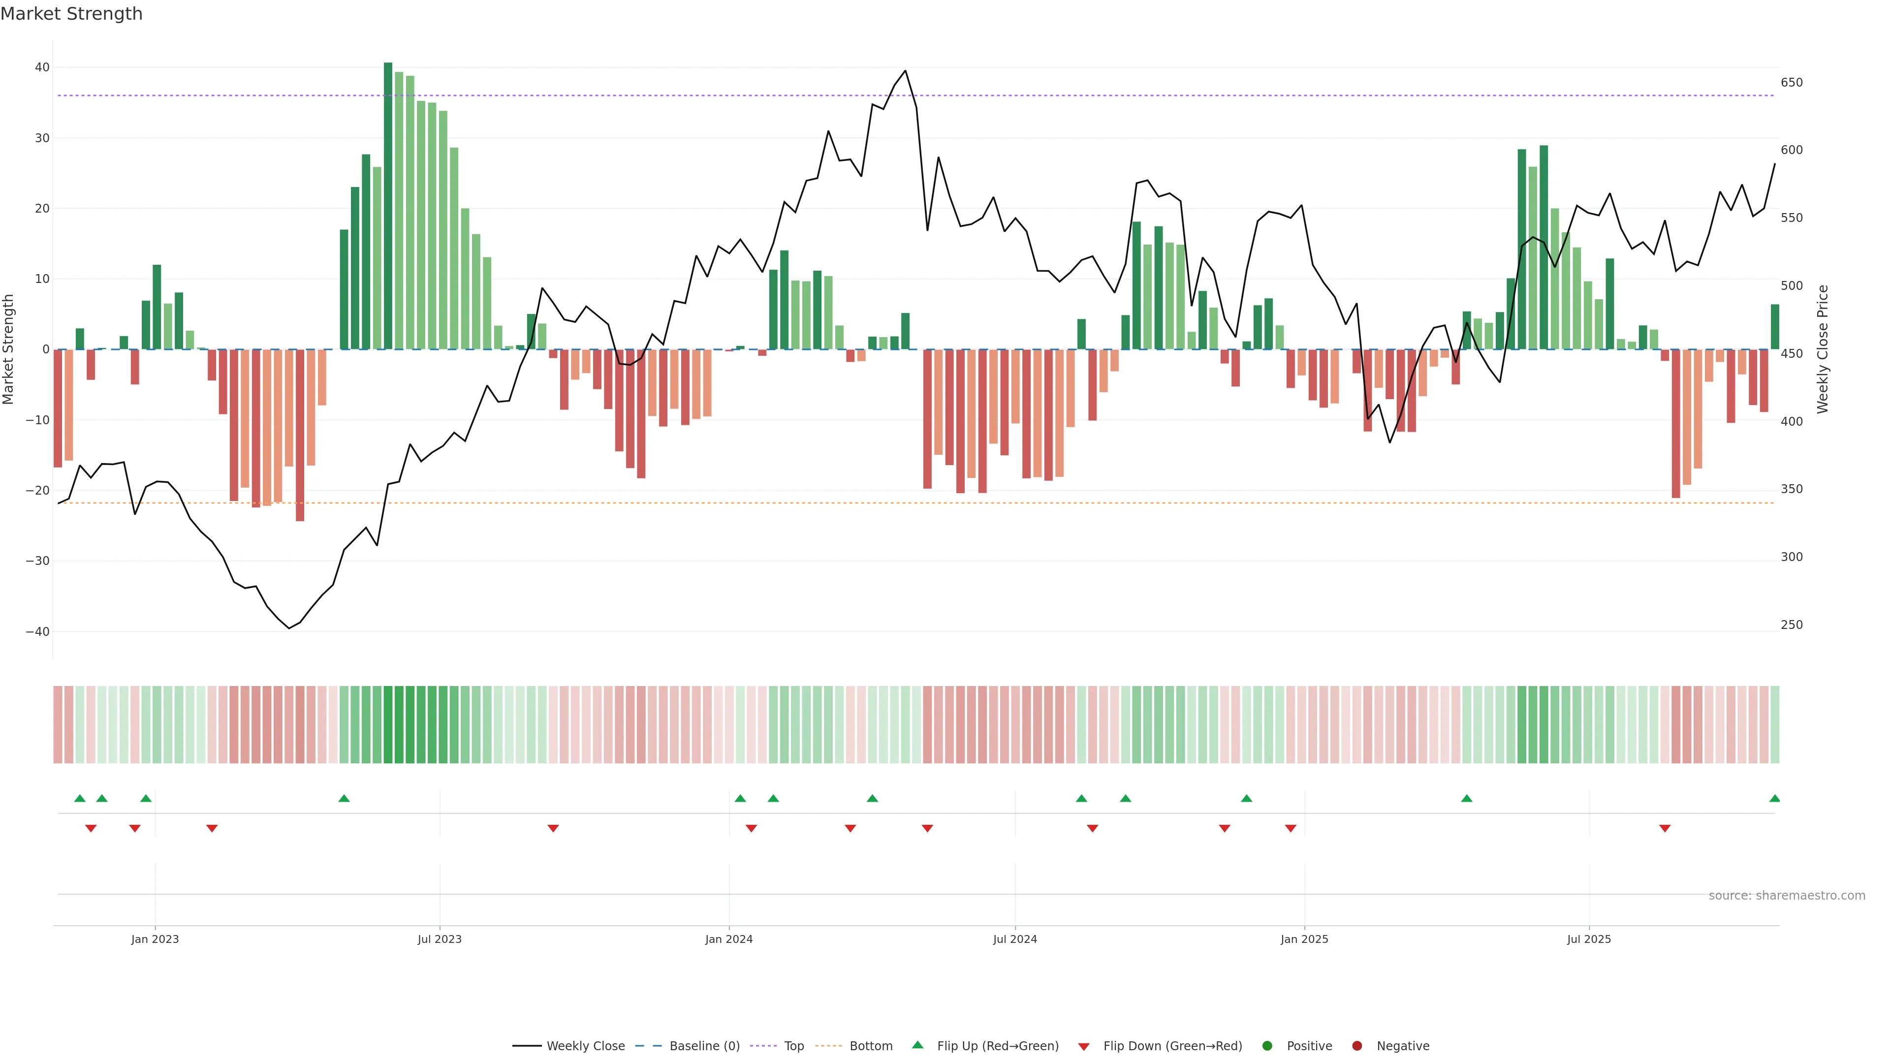The width and height of the screenshot is (1890, 1063).
Task: Click the Jul 2023 x-axis label
Action: pos(440,939)
